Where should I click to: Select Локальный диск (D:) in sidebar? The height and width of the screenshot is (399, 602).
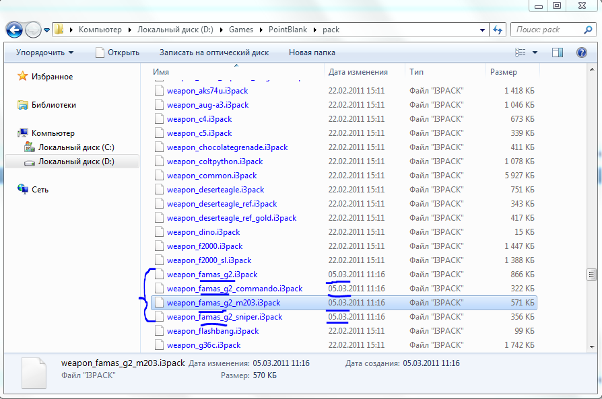click(x=72, y=161)
